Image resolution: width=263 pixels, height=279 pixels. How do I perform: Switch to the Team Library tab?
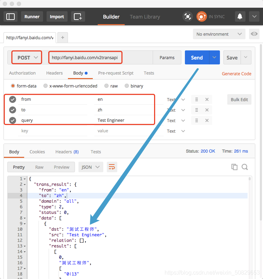pyautogui.click(x=145, y=17)
